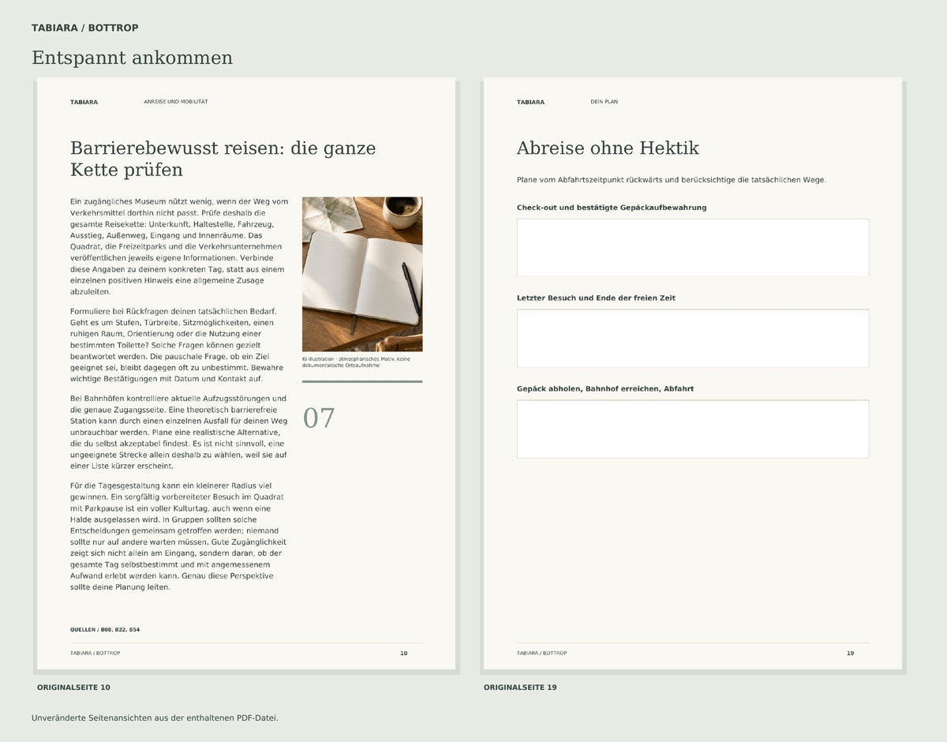This screenshot has width=947, height=742.
Task: Click the TABIARA / BOTTROP header at top
Action: (x=85, y=28)
